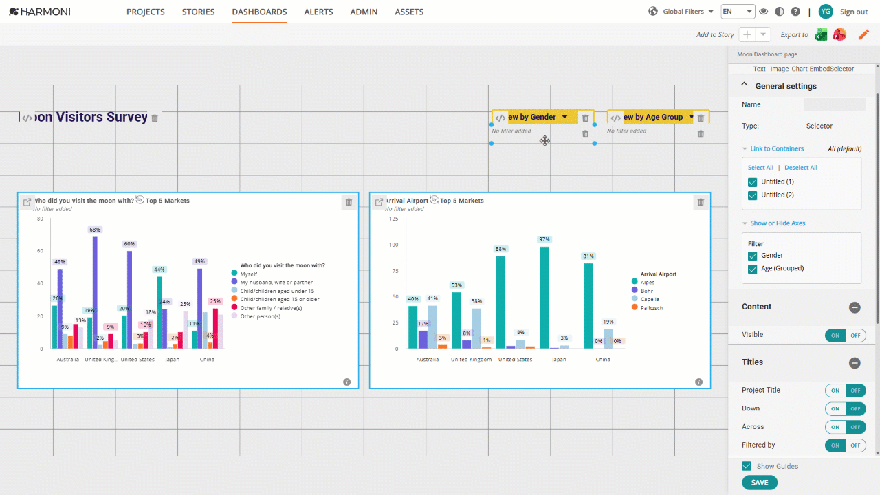The height and width of the screenshot is (495, 880).
Task: Disable the Show Guides checkbox
Action: click(x=747, y=466)
